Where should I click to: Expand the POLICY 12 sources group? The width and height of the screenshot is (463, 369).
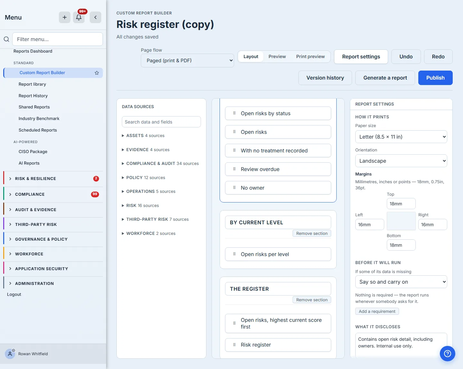pyautogui.click(x=143, y=178)
